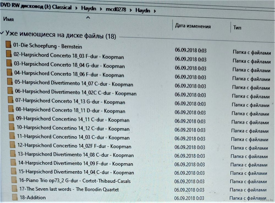Expand breadcrumb arrow after mcd0278

[131, 10]
